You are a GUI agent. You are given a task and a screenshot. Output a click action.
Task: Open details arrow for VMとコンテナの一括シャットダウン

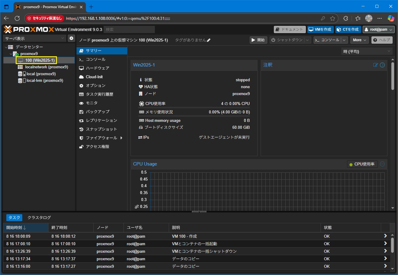click(x=385, y=251)
